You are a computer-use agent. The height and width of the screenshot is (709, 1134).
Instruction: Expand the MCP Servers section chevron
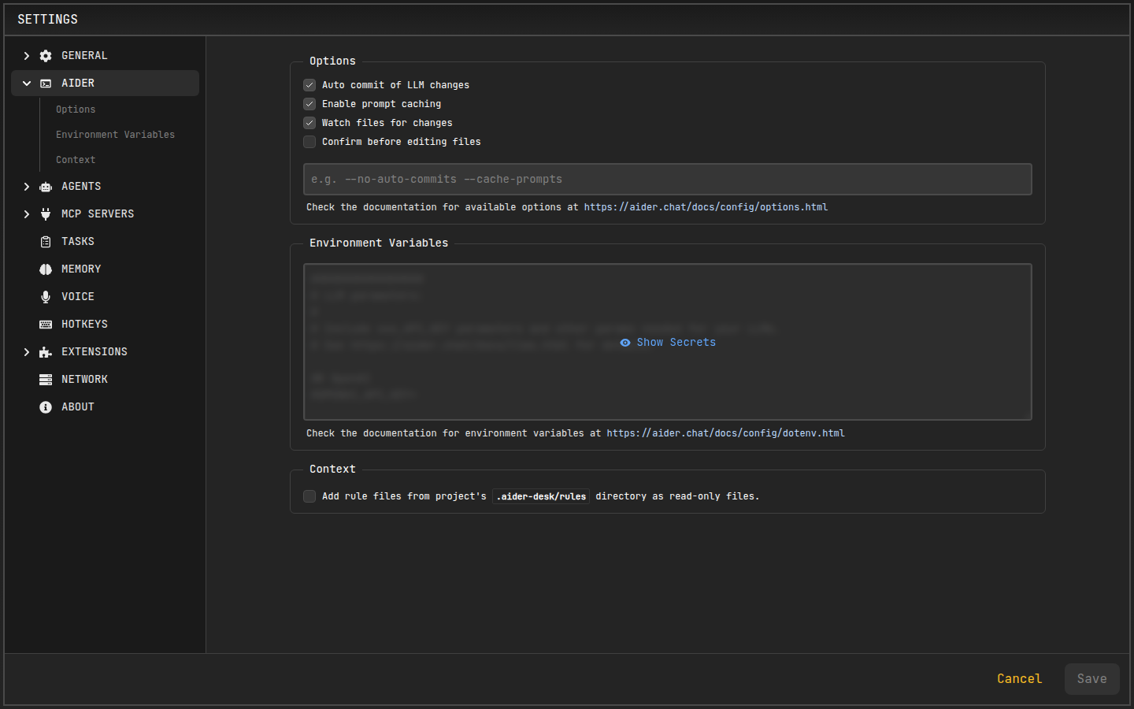(x=27, y=214)
